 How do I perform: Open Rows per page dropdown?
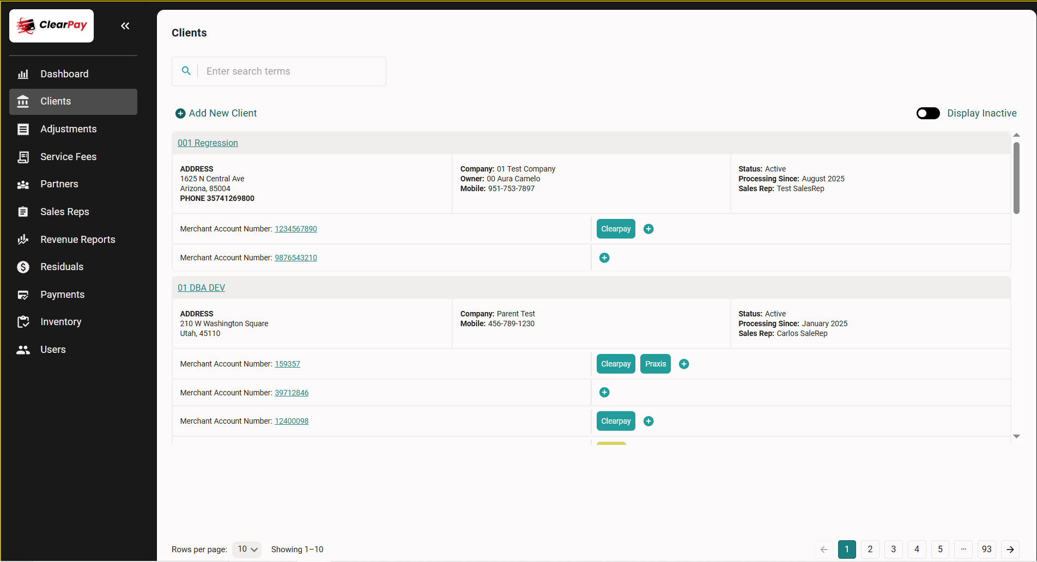tap(247, 549)
